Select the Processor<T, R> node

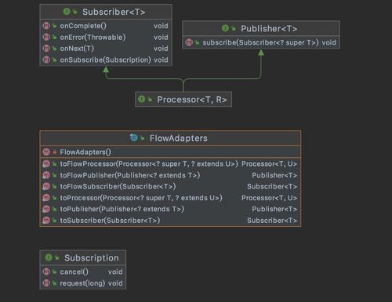[x=183, y=99]
